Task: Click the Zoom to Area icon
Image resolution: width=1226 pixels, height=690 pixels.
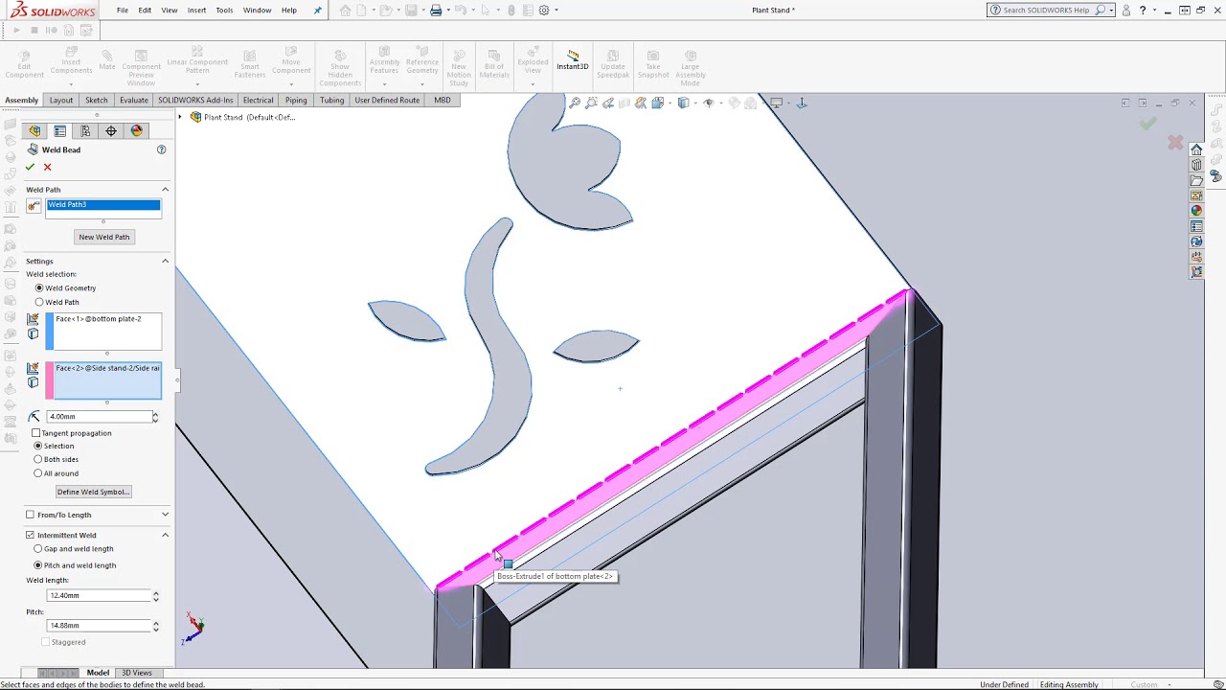Action: pyautogui.click(x=591, y=103)
